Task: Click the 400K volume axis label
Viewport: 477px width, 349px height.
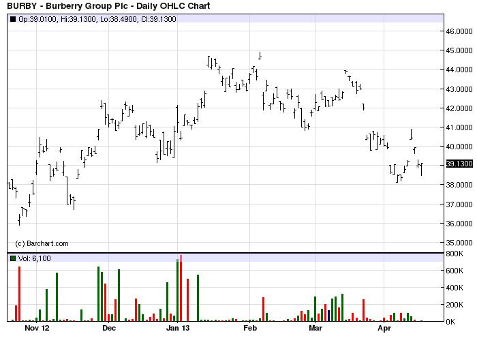Action: 455,288
